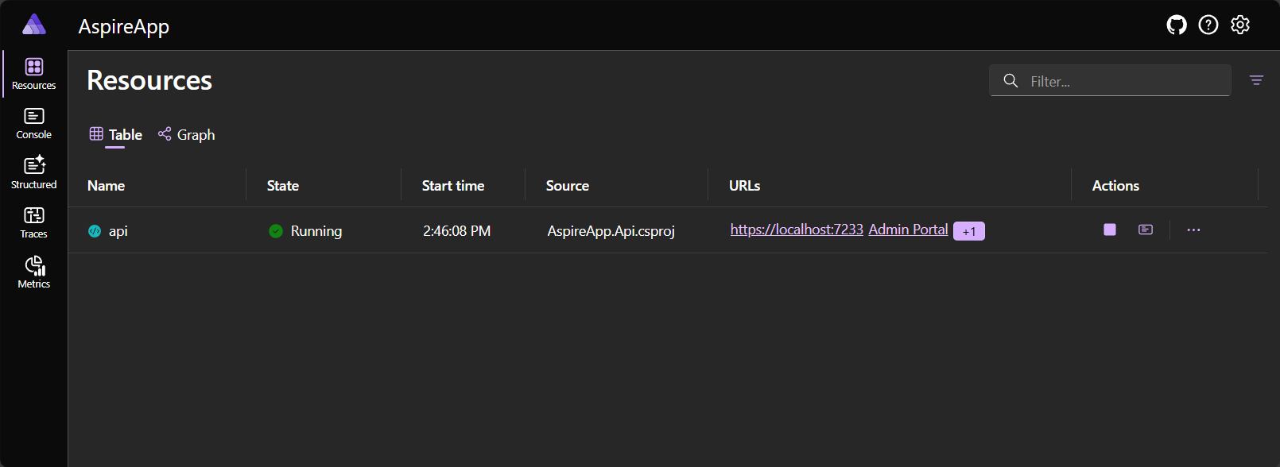Open more actions ellipsis for api
Image resolution: width=1280 pixels, height=467 pixels.
pos(1193,230)
